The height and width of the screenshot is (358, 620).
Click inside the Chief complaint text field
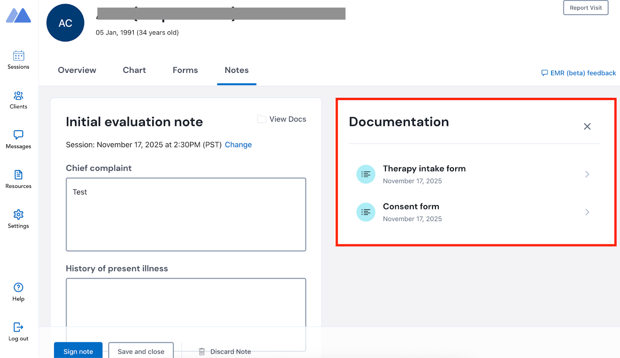pos(186,214)
